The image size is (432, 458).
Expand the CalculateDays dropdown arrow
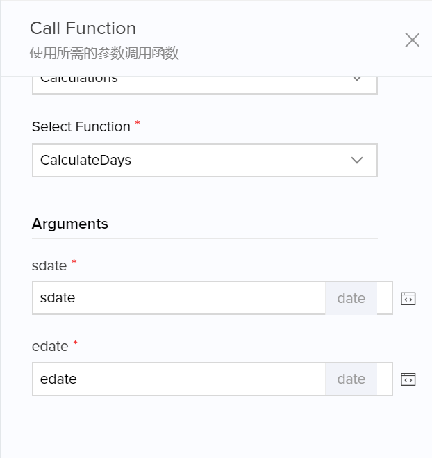[x=357, y=161]
